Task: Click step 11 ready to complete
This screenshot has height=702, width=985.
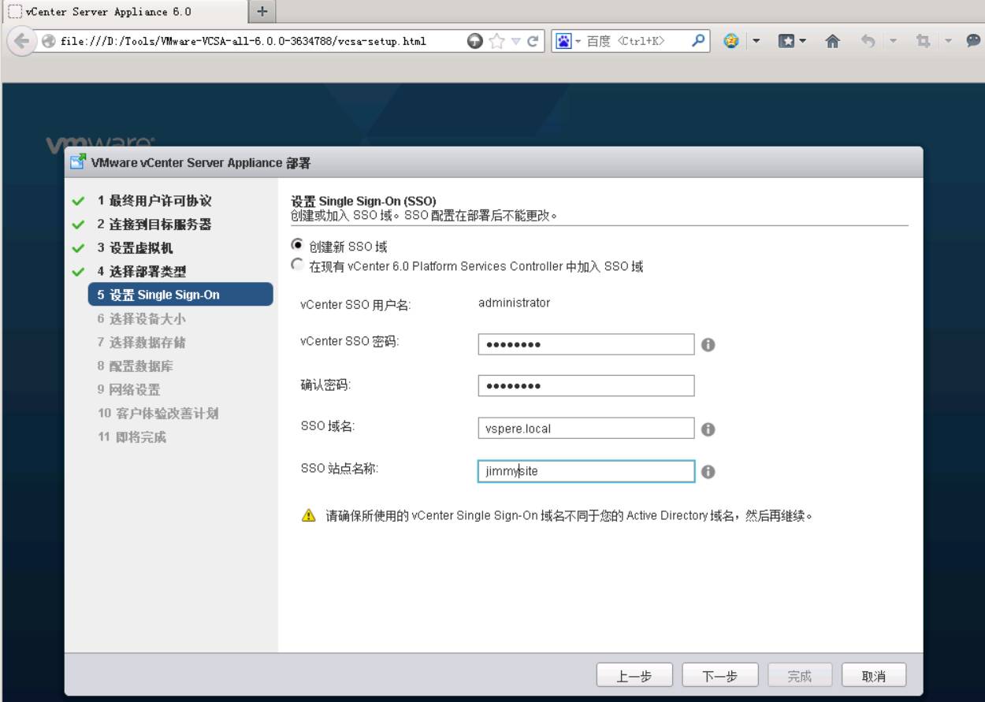Action: coord(132,437)
